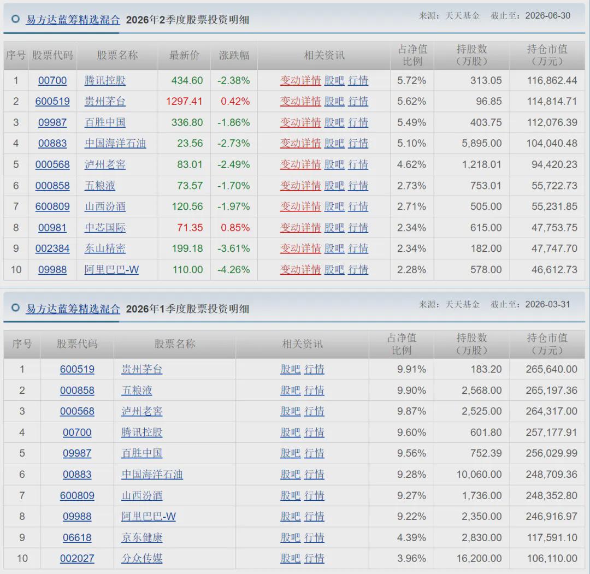The image size is (590, 574).
Task: Open 东山精密 name link
Action: (x=105, y=248)
